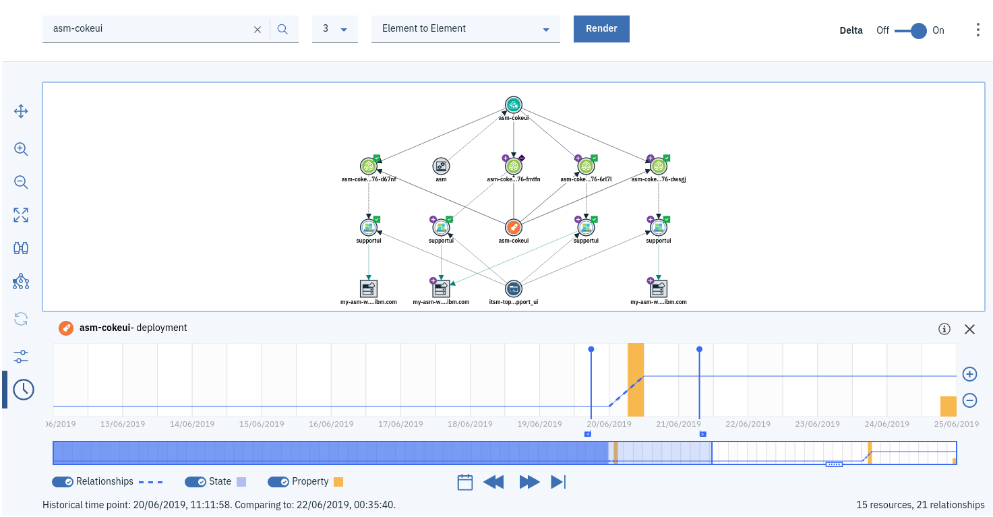Rewind the timeline backwards
Image resolution: width=993 pixels, height=517 pixels.
[x=494, y=482]
